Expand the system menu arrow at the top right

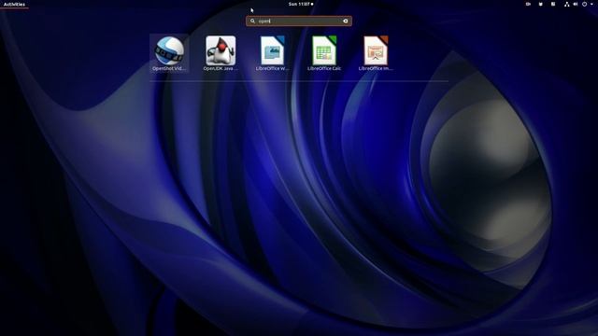[x=591, y=4]
